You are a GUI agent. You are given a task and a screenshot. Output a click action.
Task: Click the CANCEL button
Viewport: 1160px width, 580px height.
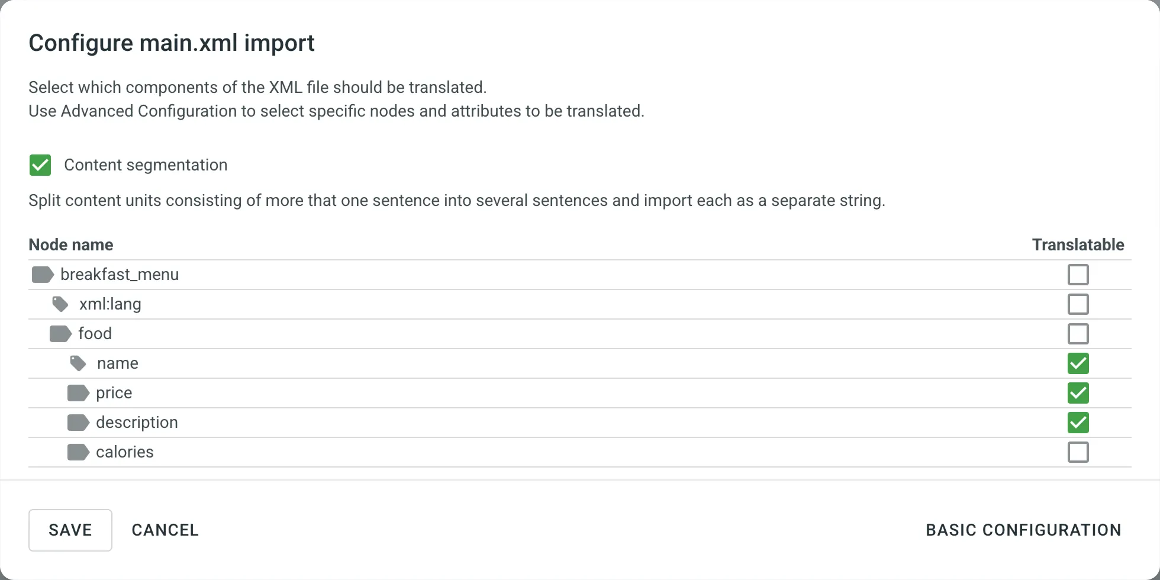pyautogui.click(x=166, y=530)
